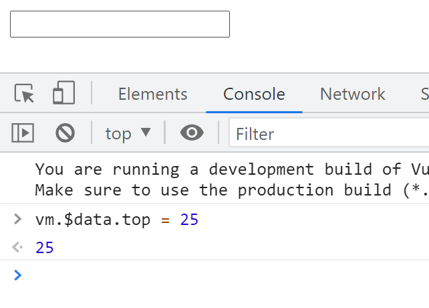
Task: Focus the empty console input line
Action: point(221,275)
